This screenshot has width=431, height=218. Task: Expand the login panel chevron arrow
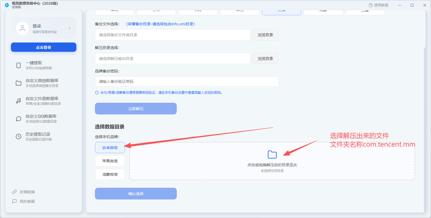(x=70, y=28)
